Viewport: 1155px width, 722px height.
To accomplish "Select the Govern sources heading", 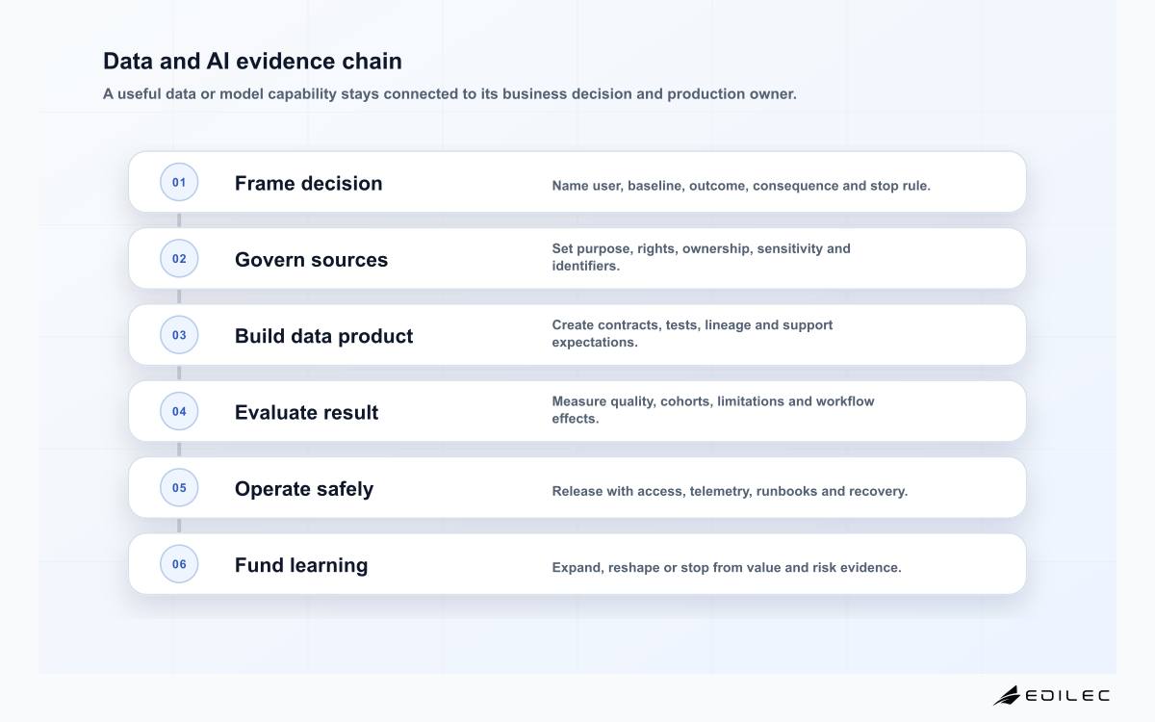I will [x=311, y=259].
